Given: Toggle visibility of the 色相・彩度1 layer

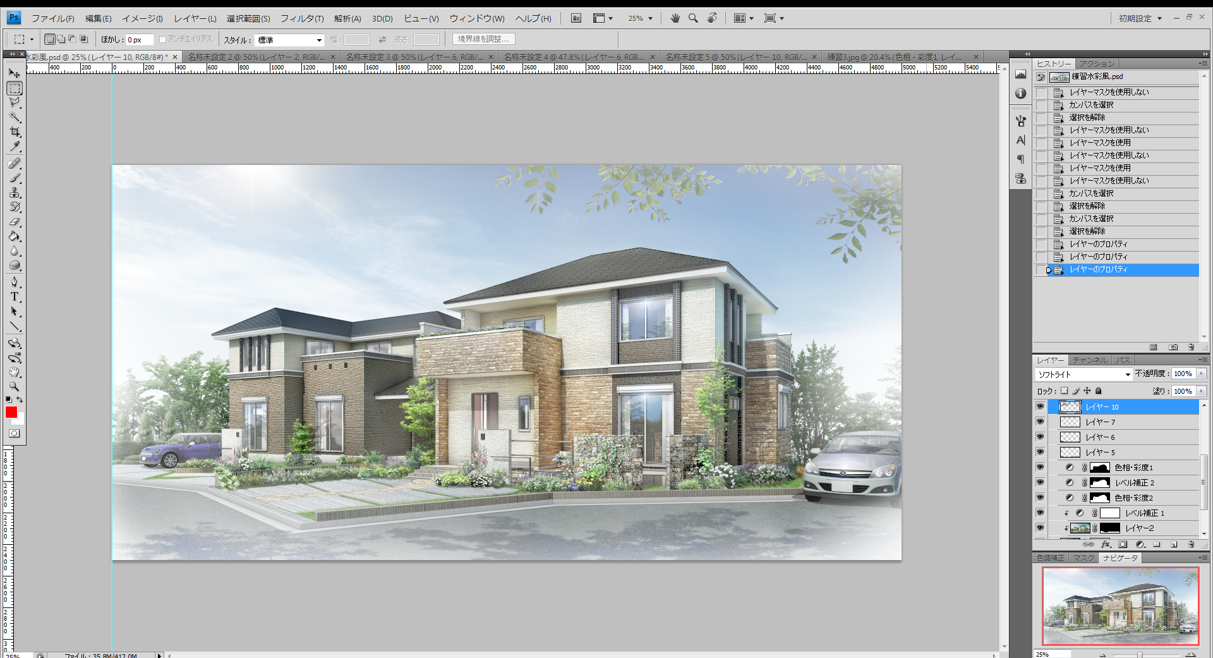Looking at the screenshot, I should (x=1040, y=467).
